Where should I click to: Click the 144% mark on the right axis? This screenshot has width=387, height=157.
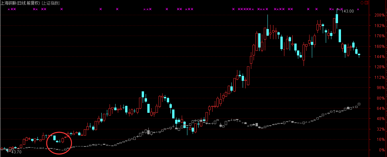coord(379,57)
